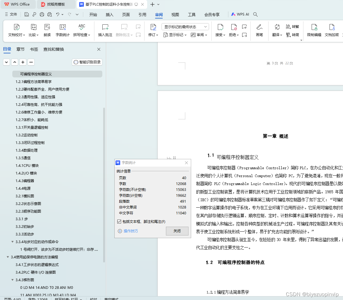Click the 文档加密 encryption icon
The width and height of the screenshot is (343, 300).
tap(332, 27)
